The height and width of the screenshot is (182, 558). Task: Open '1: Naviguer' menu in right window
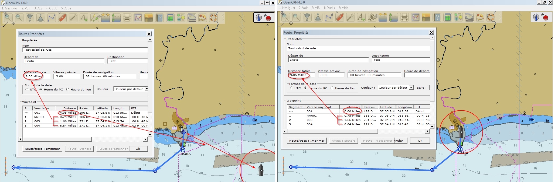[x=287, y=8]
